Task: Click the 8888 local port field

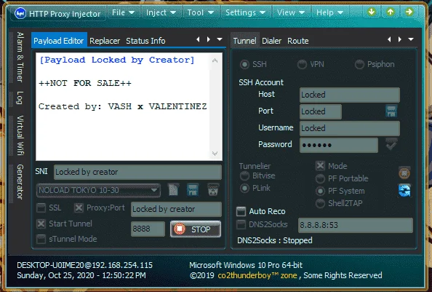Action: click(148, 229)
